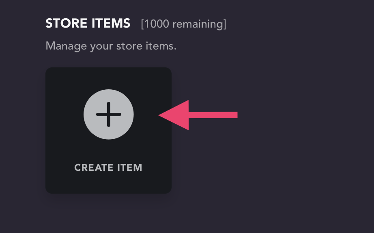The width and height of the screenshot is (374, 233).
Task: Click the pink arrow's triangular head
Action: tap(177, 115)
